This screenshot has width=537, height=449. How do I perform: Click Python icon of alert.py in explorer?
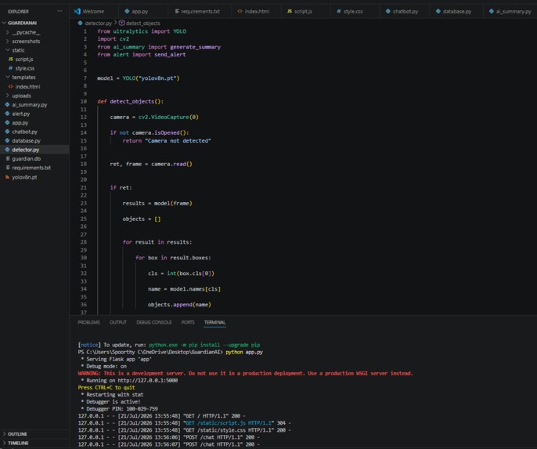coord(7,114)
